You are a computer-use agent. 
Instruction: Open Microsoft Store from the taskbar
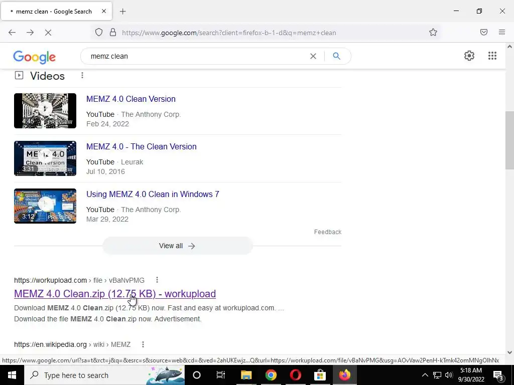click(x=320, y=375)
